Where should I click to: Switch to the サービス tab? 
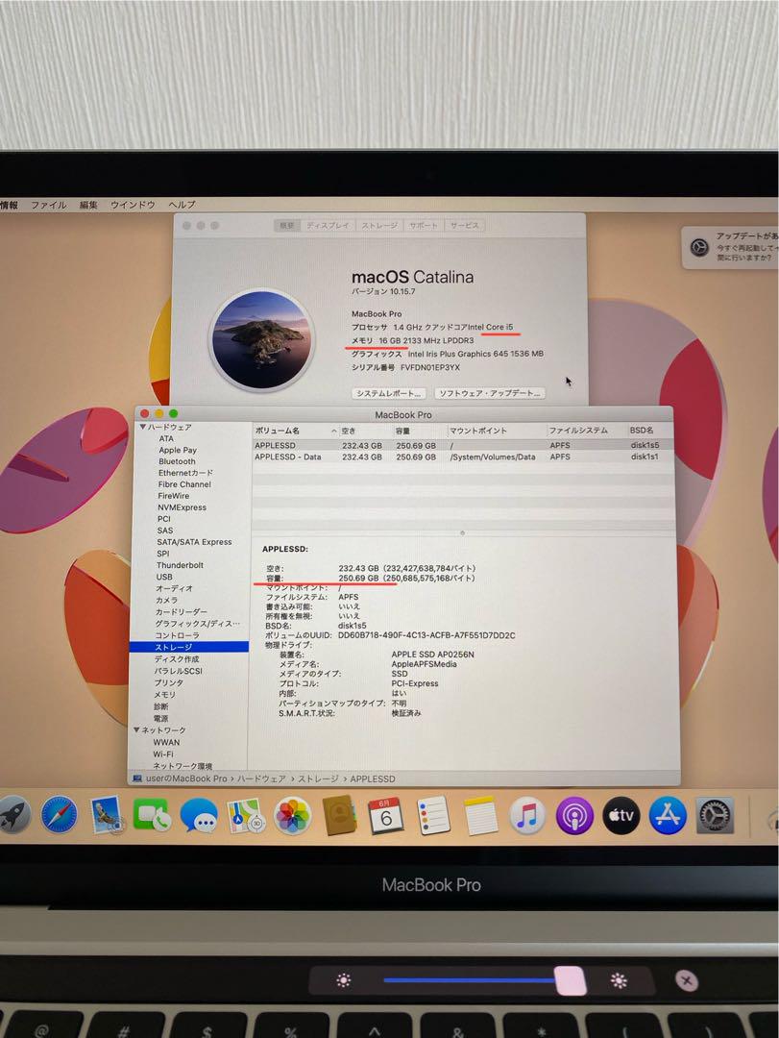[465, 225]
